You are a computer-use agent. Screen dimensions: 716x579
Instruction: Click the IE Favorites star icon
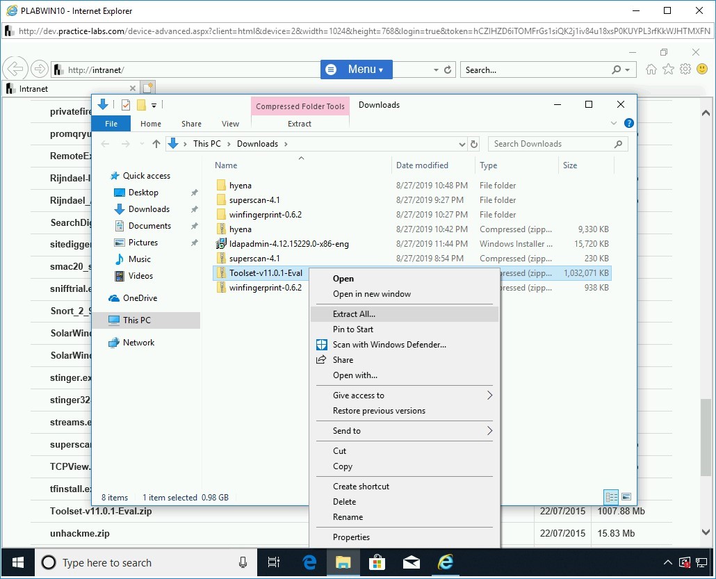[x=668, y=70]
